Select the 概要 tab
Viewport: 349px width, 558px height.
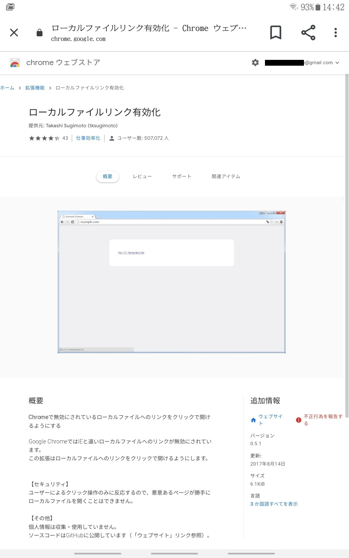click(108, 176)
